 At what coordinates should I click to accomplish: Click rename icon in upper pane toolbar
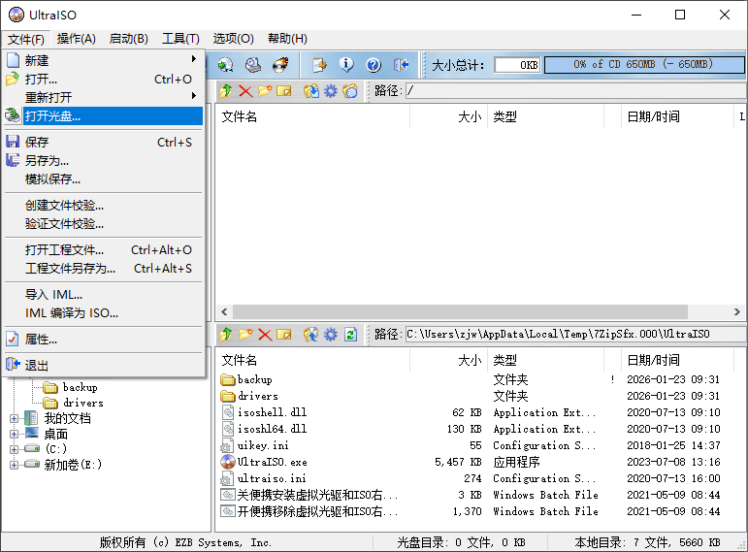pyautogui.click(x=284, y=90)
